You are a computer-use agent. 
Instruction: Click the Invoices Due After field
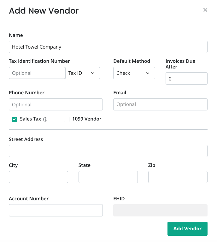(186, 78)
